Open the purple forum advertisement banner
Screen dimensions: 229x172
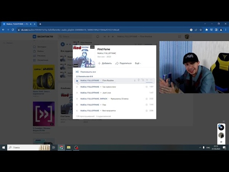tap(44, 114)
